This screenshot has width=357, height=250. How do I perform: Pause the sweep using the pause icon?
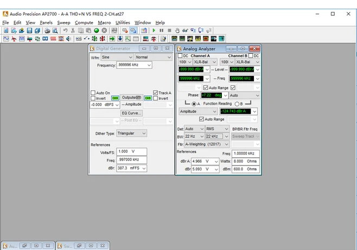tap(162, 30)
